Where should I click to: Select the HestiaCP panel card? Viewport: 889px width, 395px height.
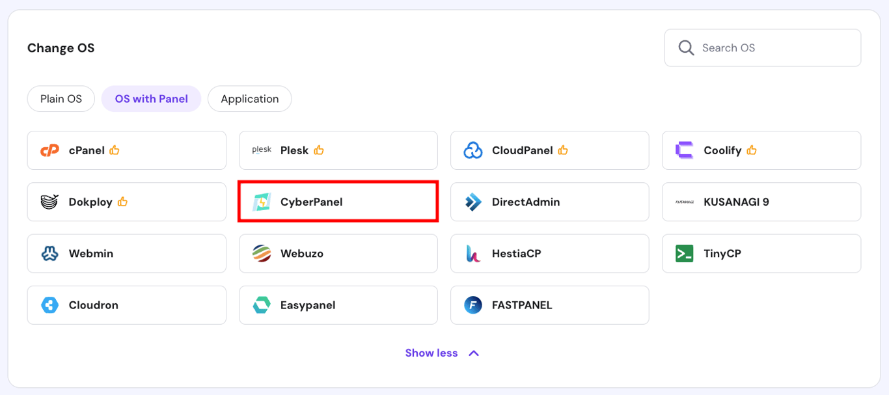pos(549,253)
